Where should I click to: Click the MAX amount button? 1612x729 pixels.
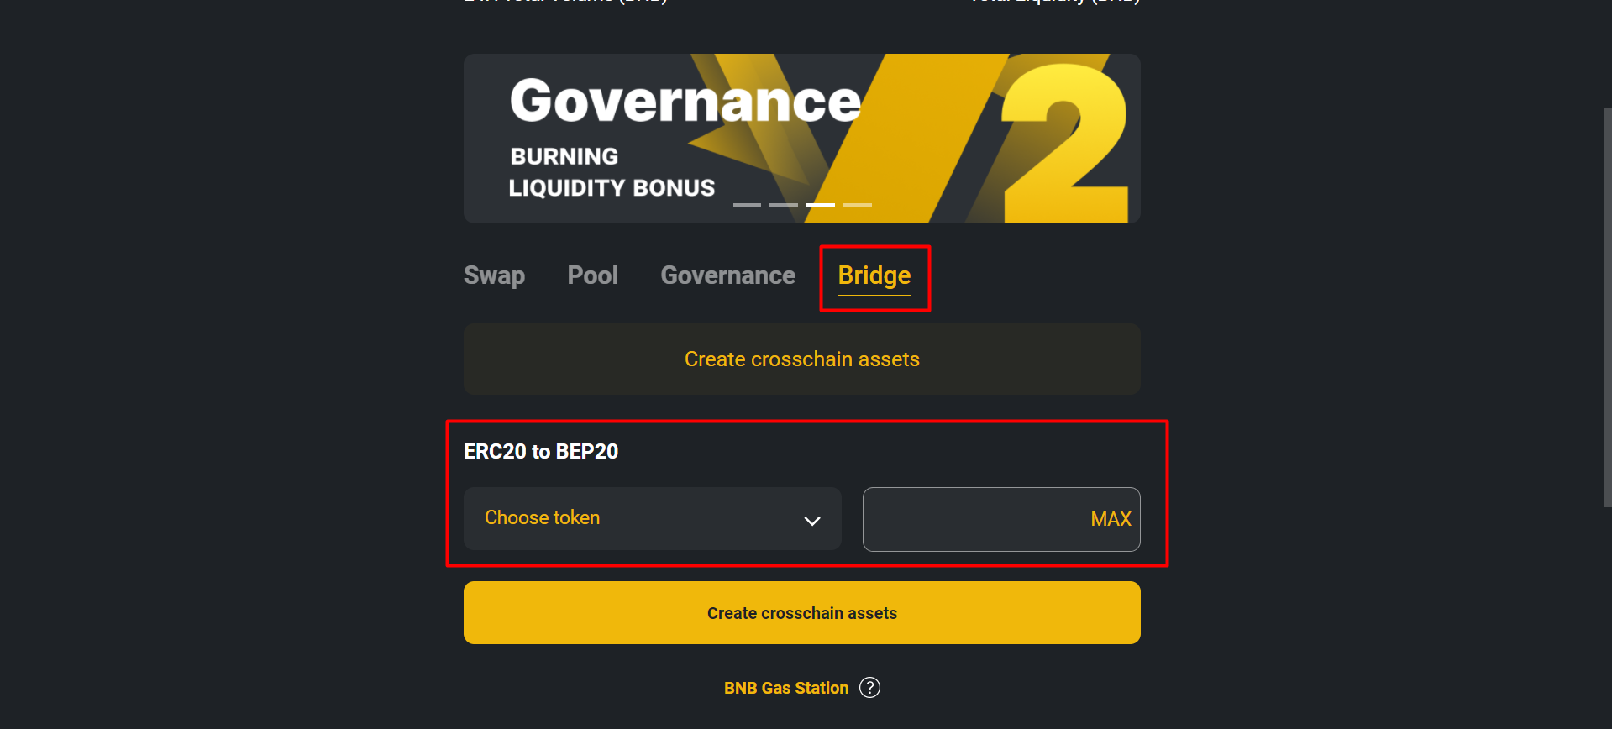1111,519
